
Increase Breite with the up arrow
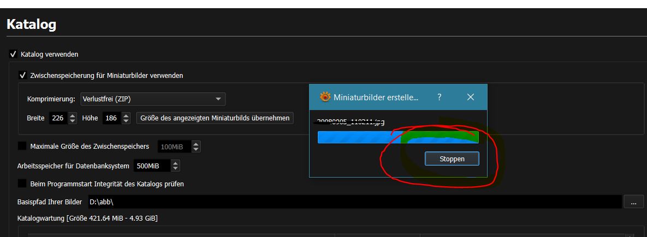(x=73, y=116)
